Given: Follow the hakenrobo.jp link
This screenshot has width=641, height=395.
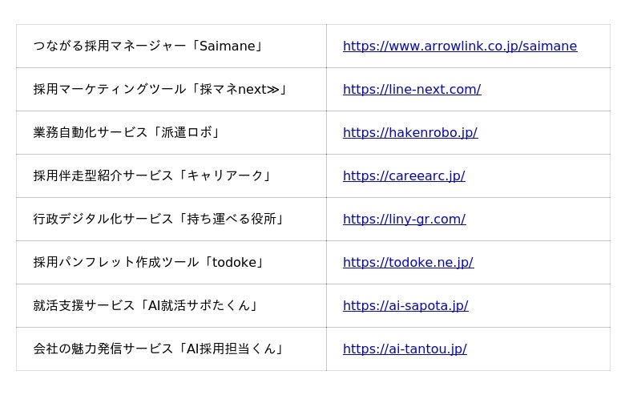Looking at the screenshot, I should point(410,133).
